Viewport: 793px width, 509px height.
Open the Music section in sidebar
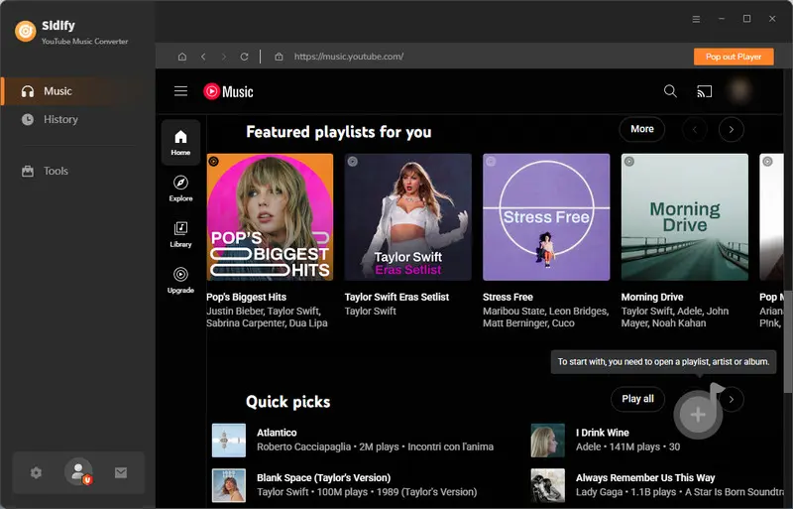click(x=77, y=91)
